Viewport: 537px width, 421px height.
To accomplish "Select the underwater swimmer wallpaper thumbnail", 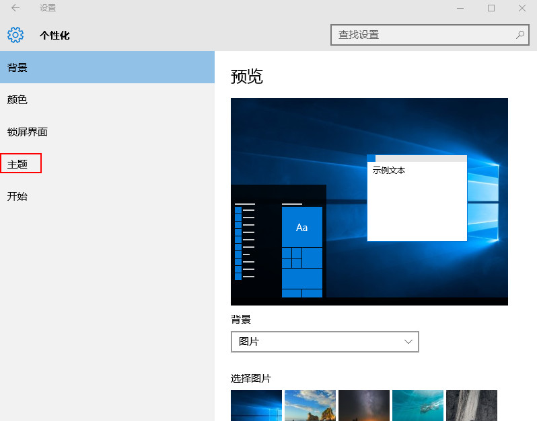I will click(x=417, y=405).
